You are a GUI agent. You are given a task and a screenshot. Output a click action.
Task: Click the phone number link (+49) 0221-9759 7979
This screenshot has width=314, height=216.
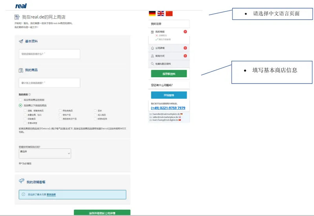tap(168, 108)
